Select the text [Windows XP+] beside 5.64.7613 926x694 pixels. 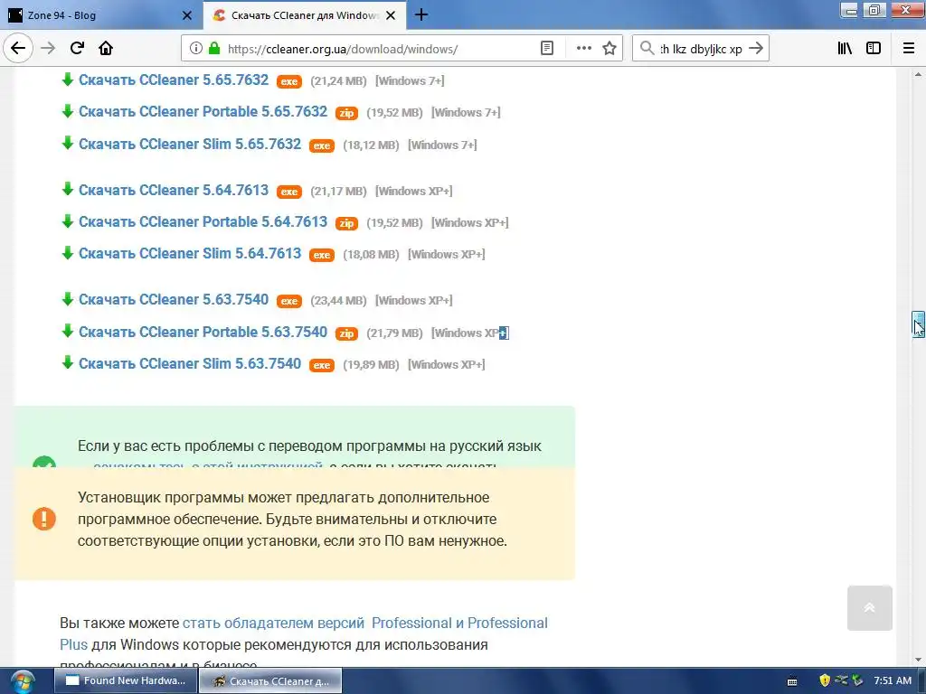click(413, 192)
